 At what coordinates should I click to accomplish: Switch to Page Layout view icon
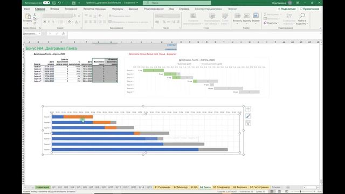[279, 191]
